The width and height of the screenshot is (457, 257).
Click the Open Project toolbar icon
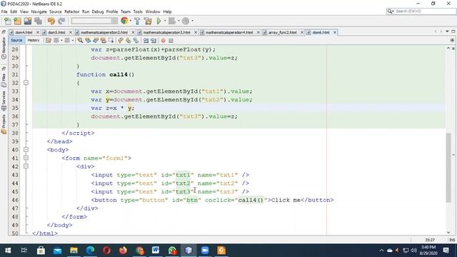28,21
